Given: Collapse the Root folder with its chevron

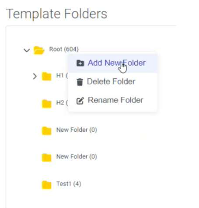Looking at the screenshot, I should (27, 50).
